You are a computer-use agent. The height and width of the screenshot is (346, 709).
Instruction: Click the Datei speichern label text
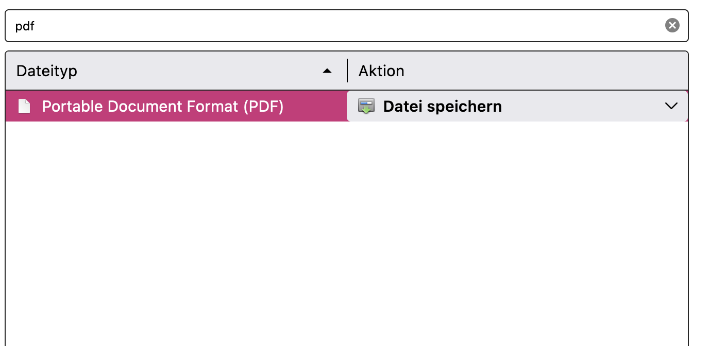(442, 107)
